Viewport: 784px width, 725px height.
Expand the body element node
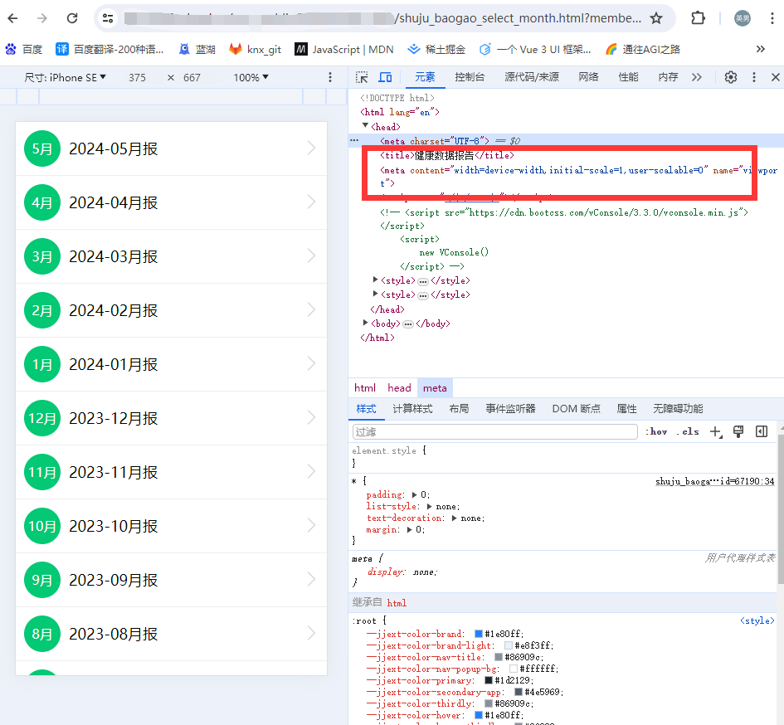click(366, 323)
